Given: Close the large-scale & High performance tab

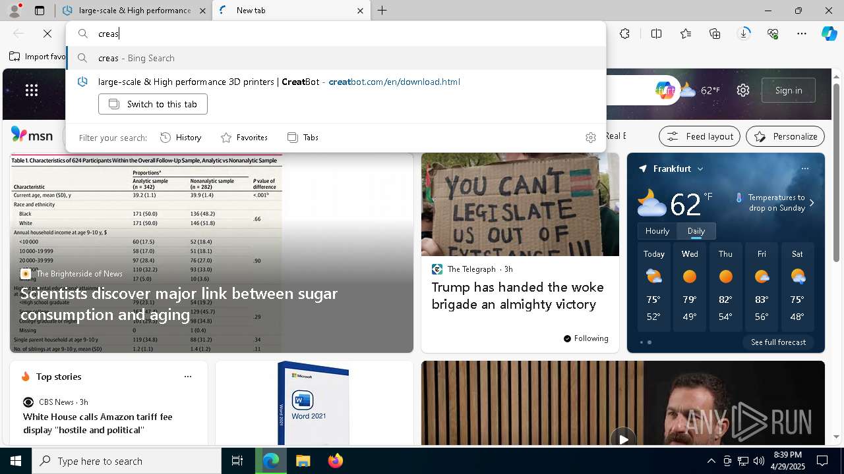Looking at the screenshot, I should pos(203,11).
